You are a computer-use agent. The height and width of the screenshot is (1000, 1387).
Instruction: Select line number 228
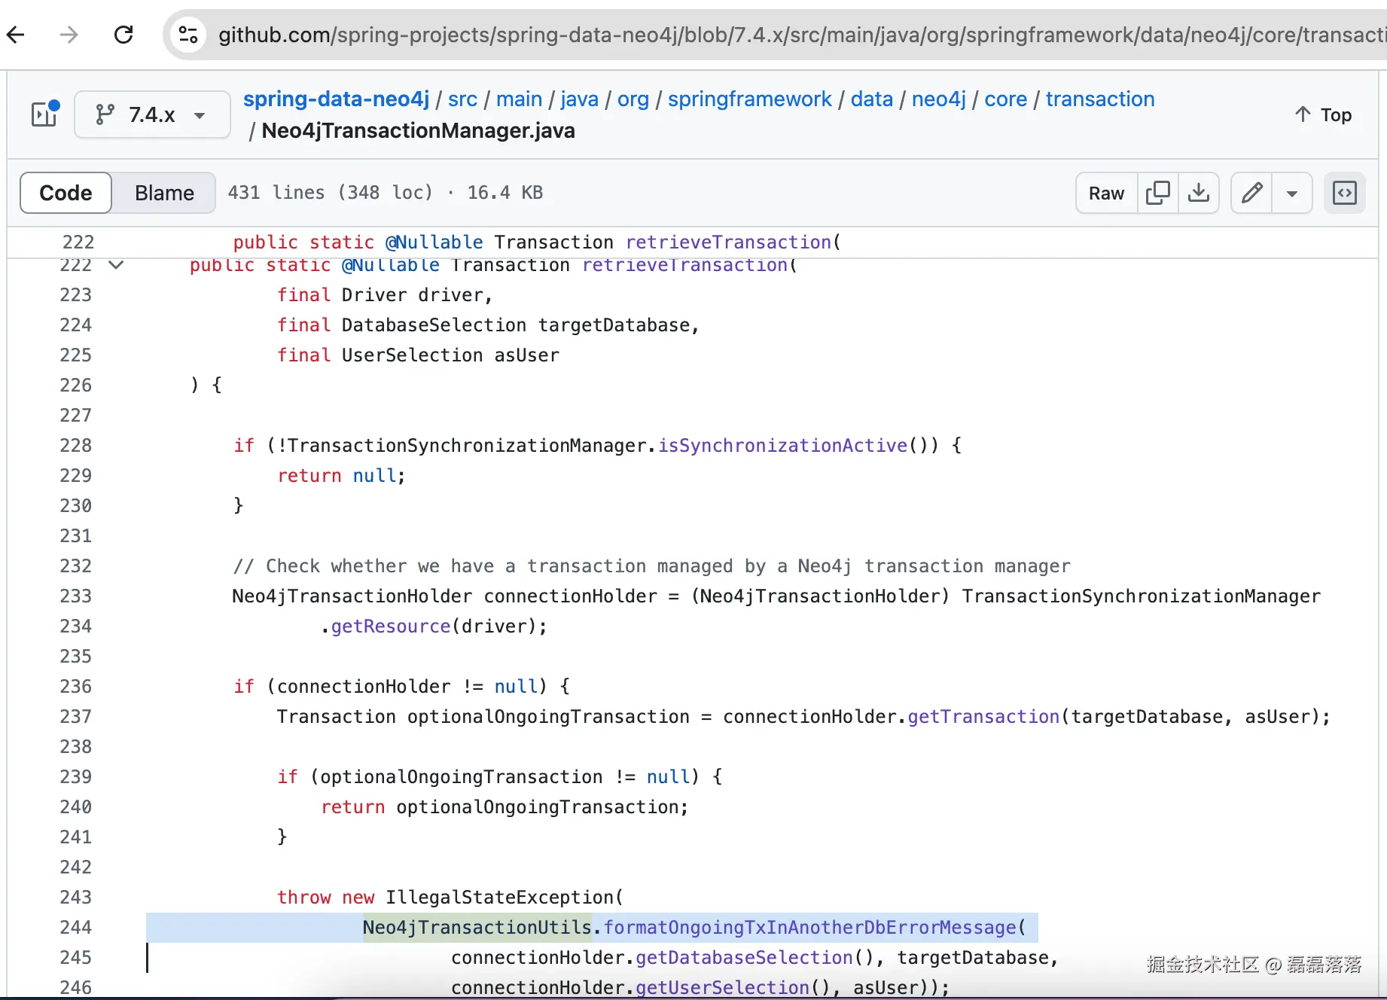click(x=76, y=445)
